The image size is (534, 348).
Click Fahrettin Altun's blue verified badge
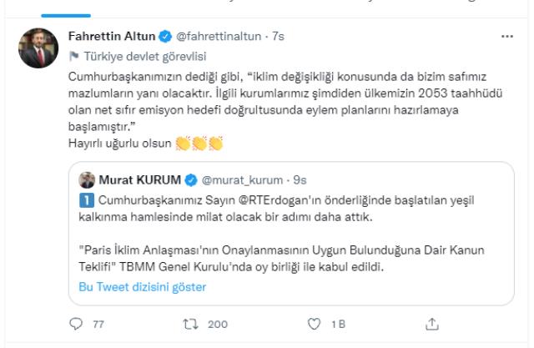pos(165,36)
